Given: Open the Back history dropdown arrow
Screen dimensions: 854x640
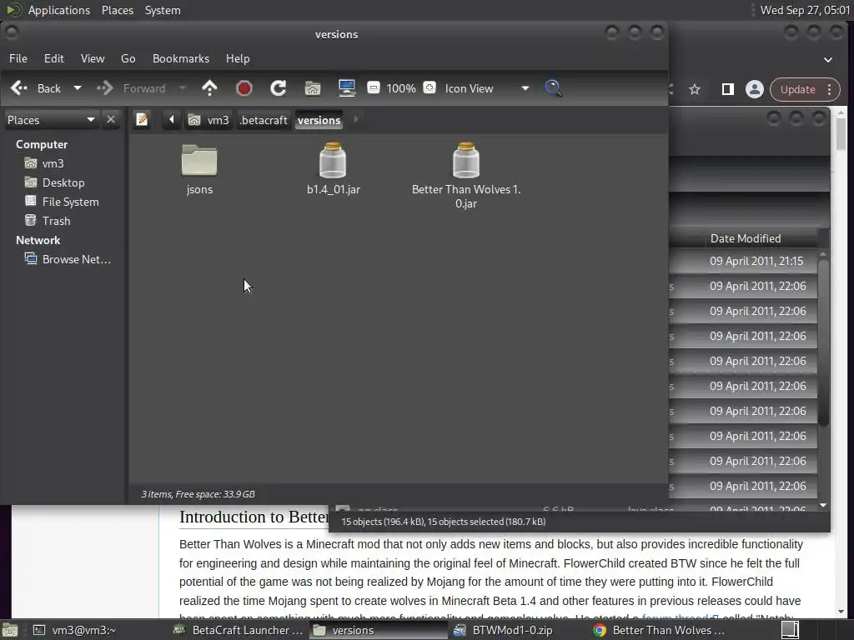Looking at the screenshot, I should point(78,88).
